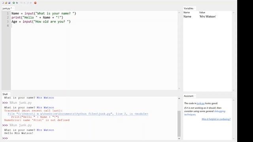Click the 'Was it helpful or confusing?' link
The height and width of the screenshot is (142, 253).
pos(216,119)
